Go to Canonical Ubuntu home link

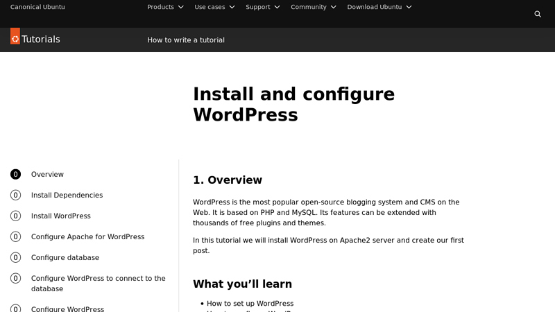click(x=37, y=7)
